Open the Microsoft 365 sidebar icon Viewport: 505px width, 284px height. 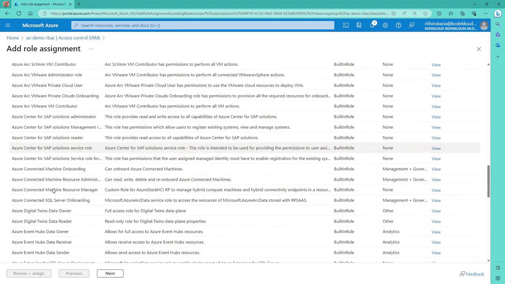click(498, 35)
